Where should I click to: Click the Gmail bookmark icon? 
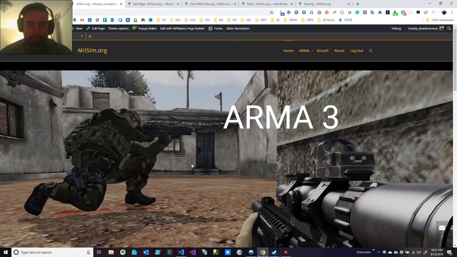click(x=82, y=20)
